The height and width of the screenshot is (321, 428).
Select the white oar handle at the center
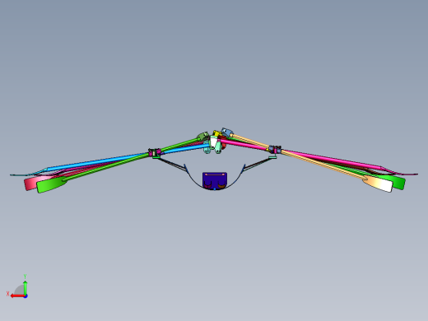tap(213, 142)
